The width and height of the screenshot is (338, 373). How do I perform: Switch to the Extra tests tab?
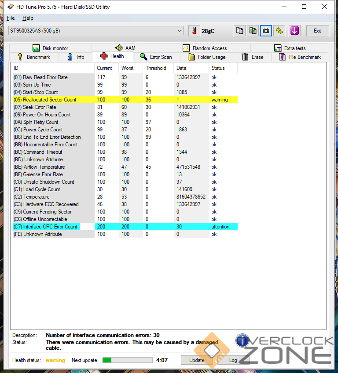click(290, 48)
